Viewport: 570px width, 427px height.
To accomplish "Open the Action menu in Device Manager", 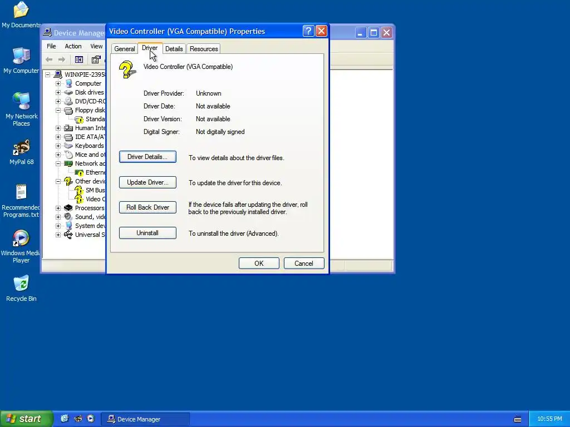I will 73,46.
